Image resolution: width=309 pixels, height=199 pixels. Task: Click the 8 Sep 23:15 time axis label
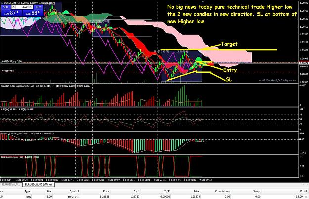click(160, 180)
